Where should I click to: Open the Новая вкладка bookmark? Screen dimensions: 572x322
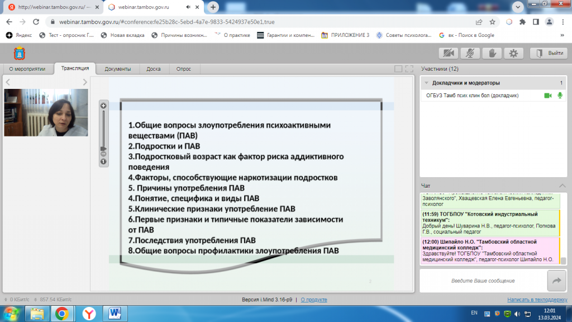122,35
